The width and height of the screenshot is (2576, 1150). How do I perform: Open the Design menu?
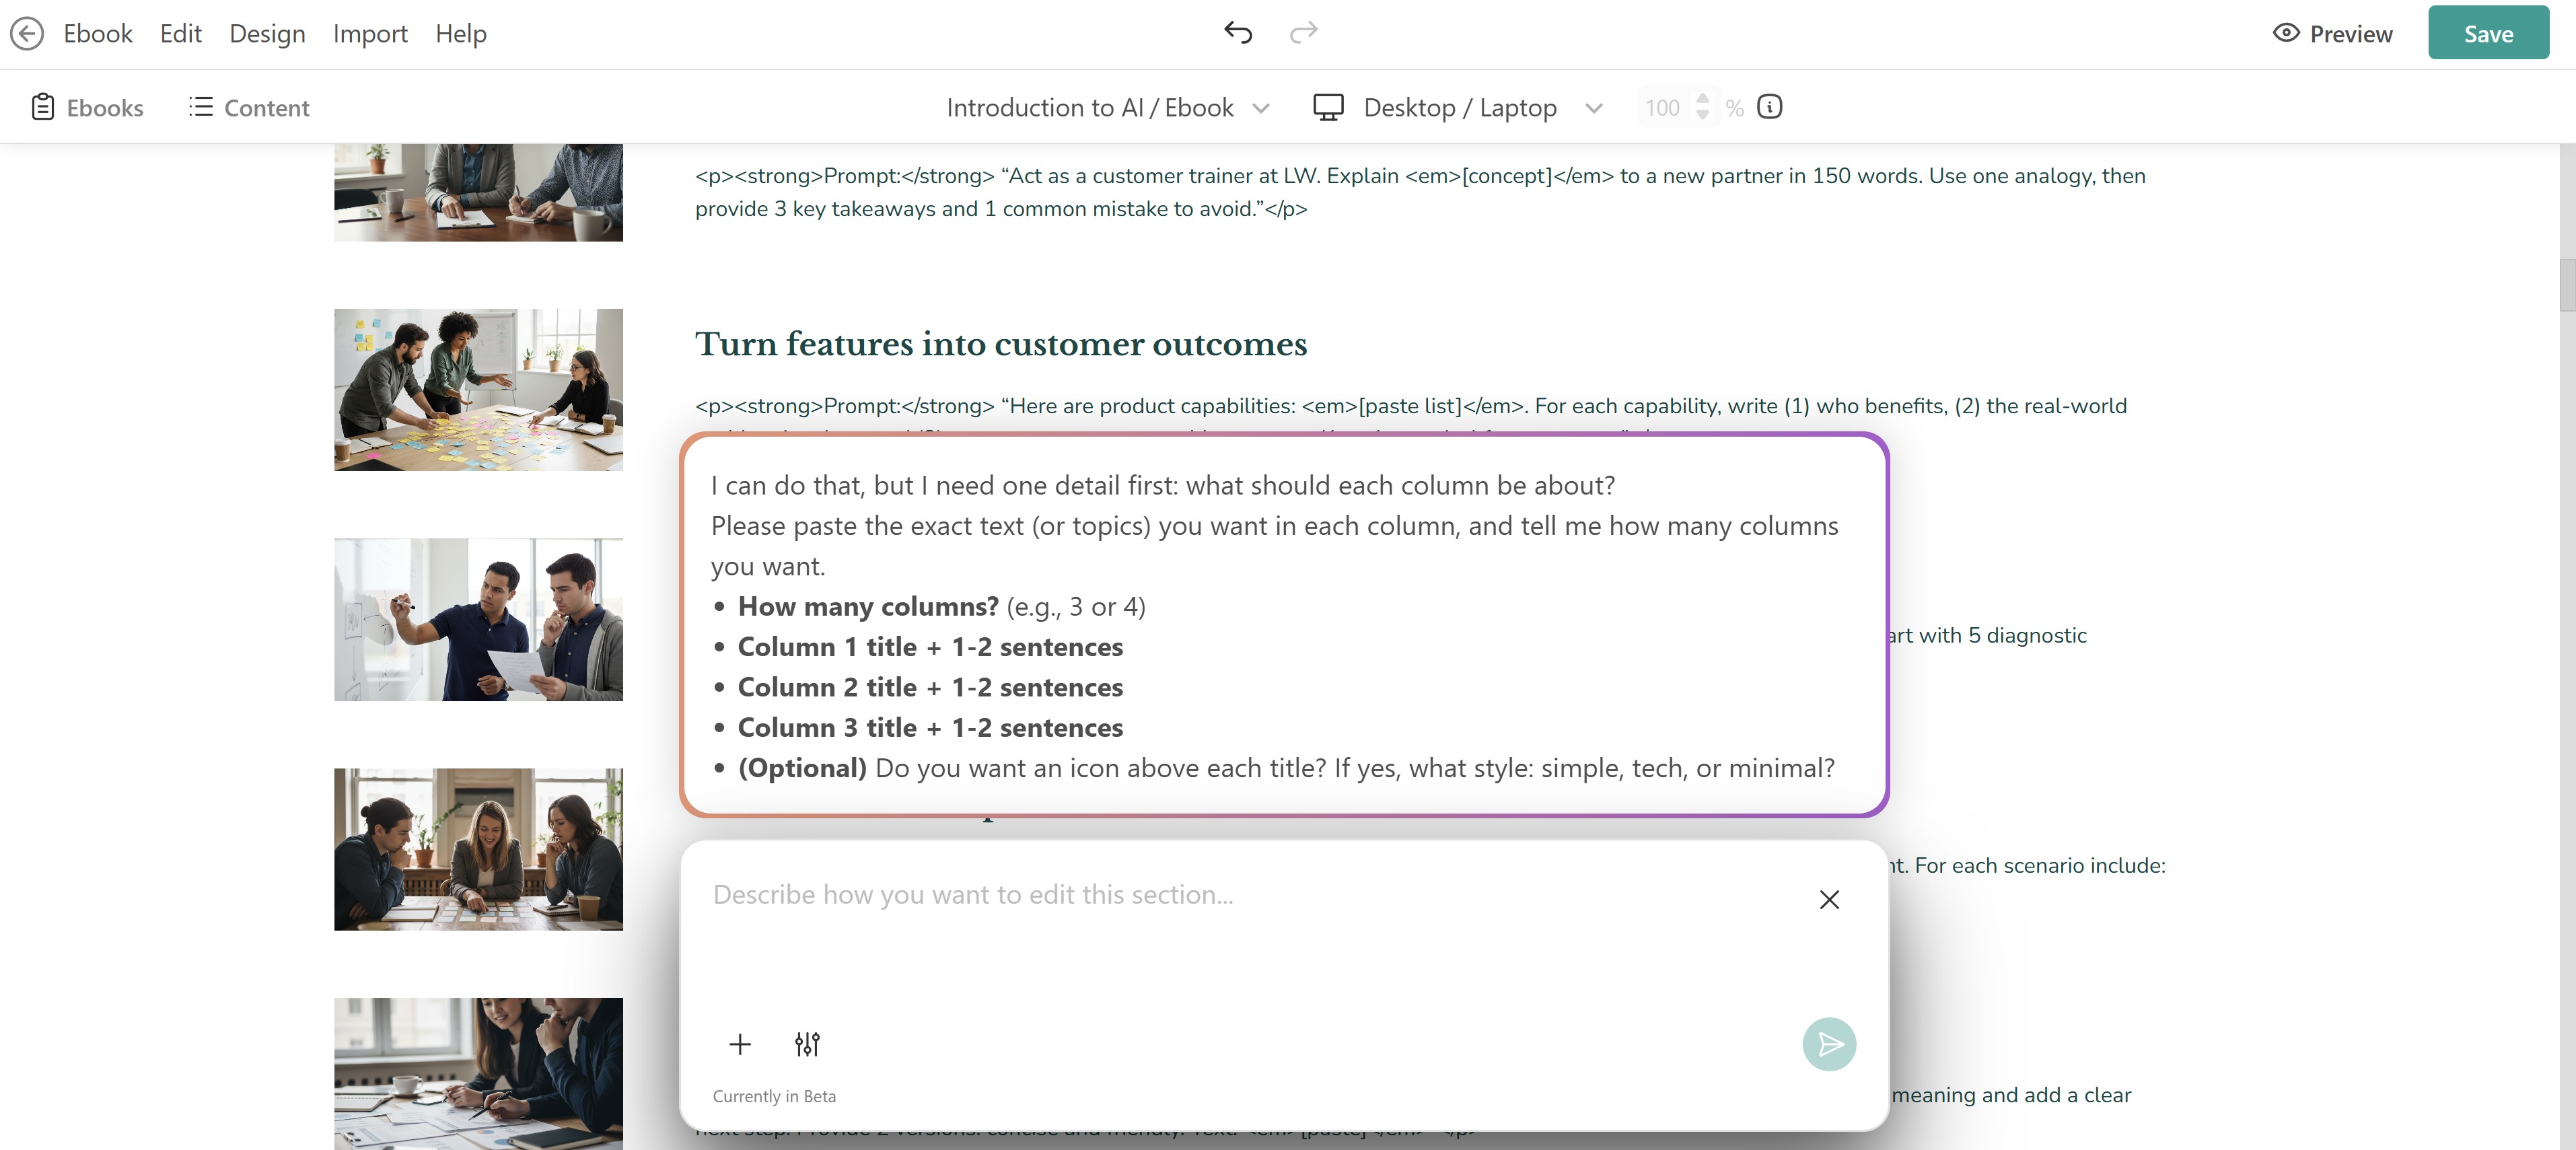[x=267, y=33]
